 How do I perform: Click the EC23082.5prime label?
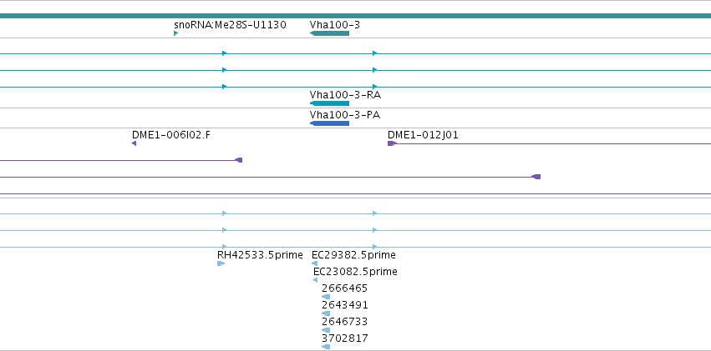tap(356, 272)
